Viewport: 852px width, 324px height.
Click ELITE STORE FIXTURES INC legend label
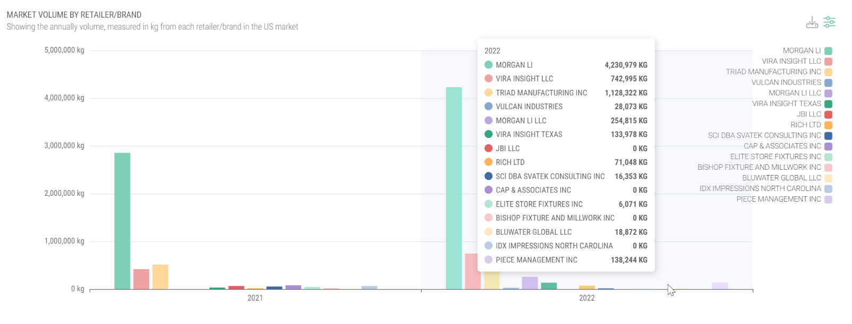[775, 157]
